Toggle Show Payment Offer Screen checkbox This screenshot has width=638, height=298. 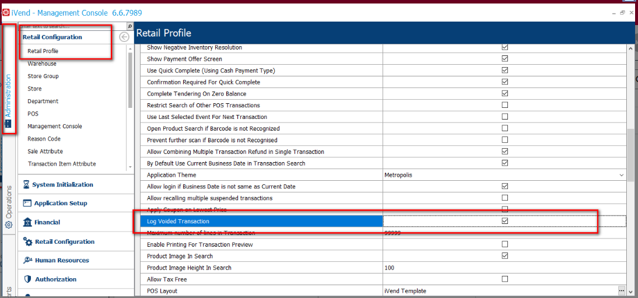(x=505, y=59)
